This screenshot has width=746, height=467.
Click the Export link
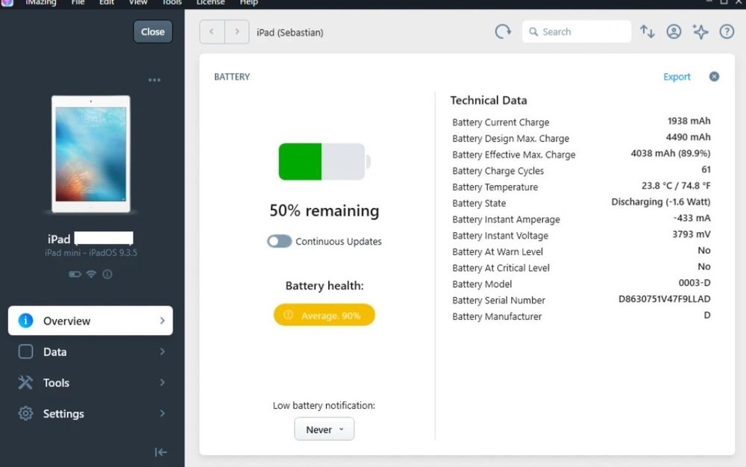677,77
